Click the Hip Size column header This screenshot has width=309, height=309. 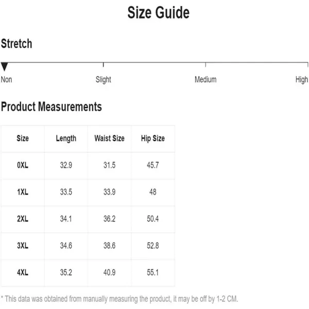pos(153,139)
